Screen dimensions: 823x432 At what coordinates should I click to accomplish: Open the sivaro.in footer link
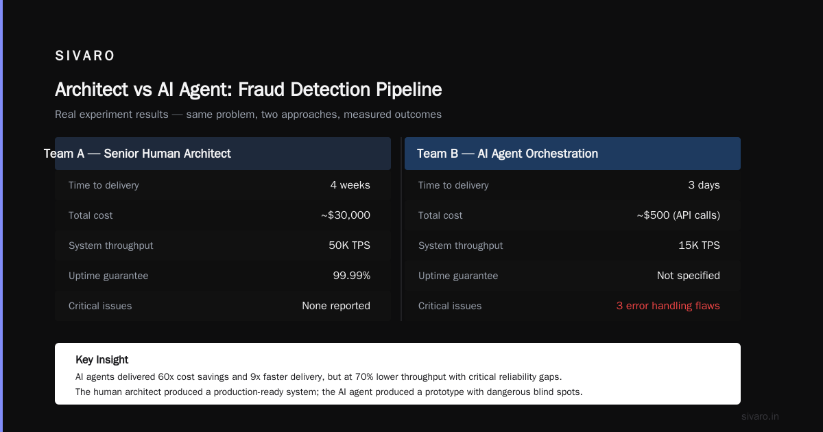tap(760, 416)
